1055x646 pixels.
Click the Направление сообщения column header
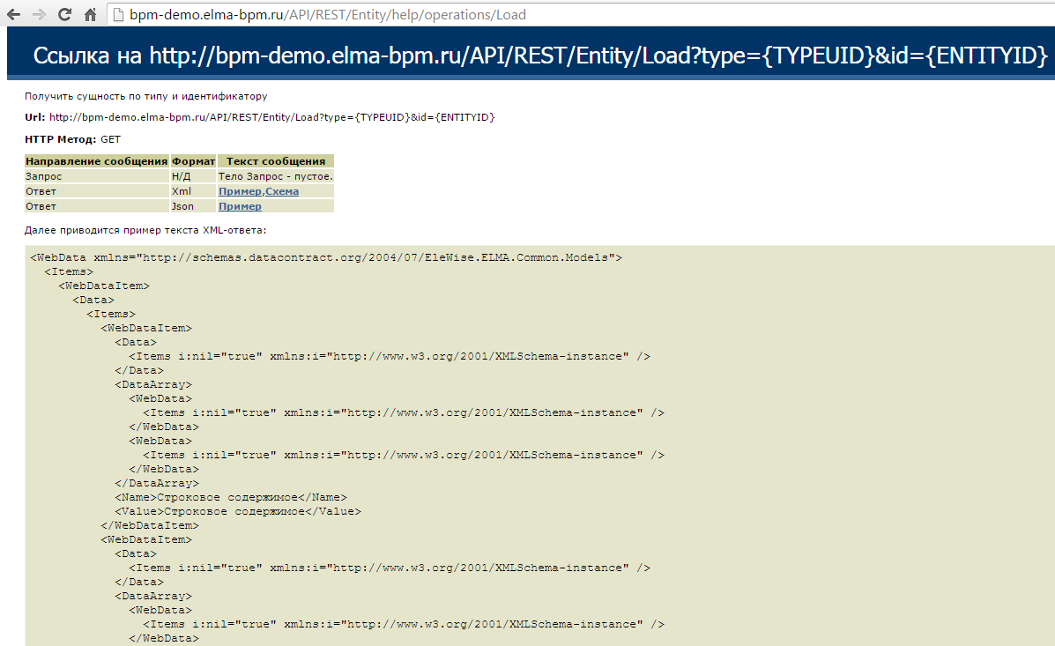[97, 161]
